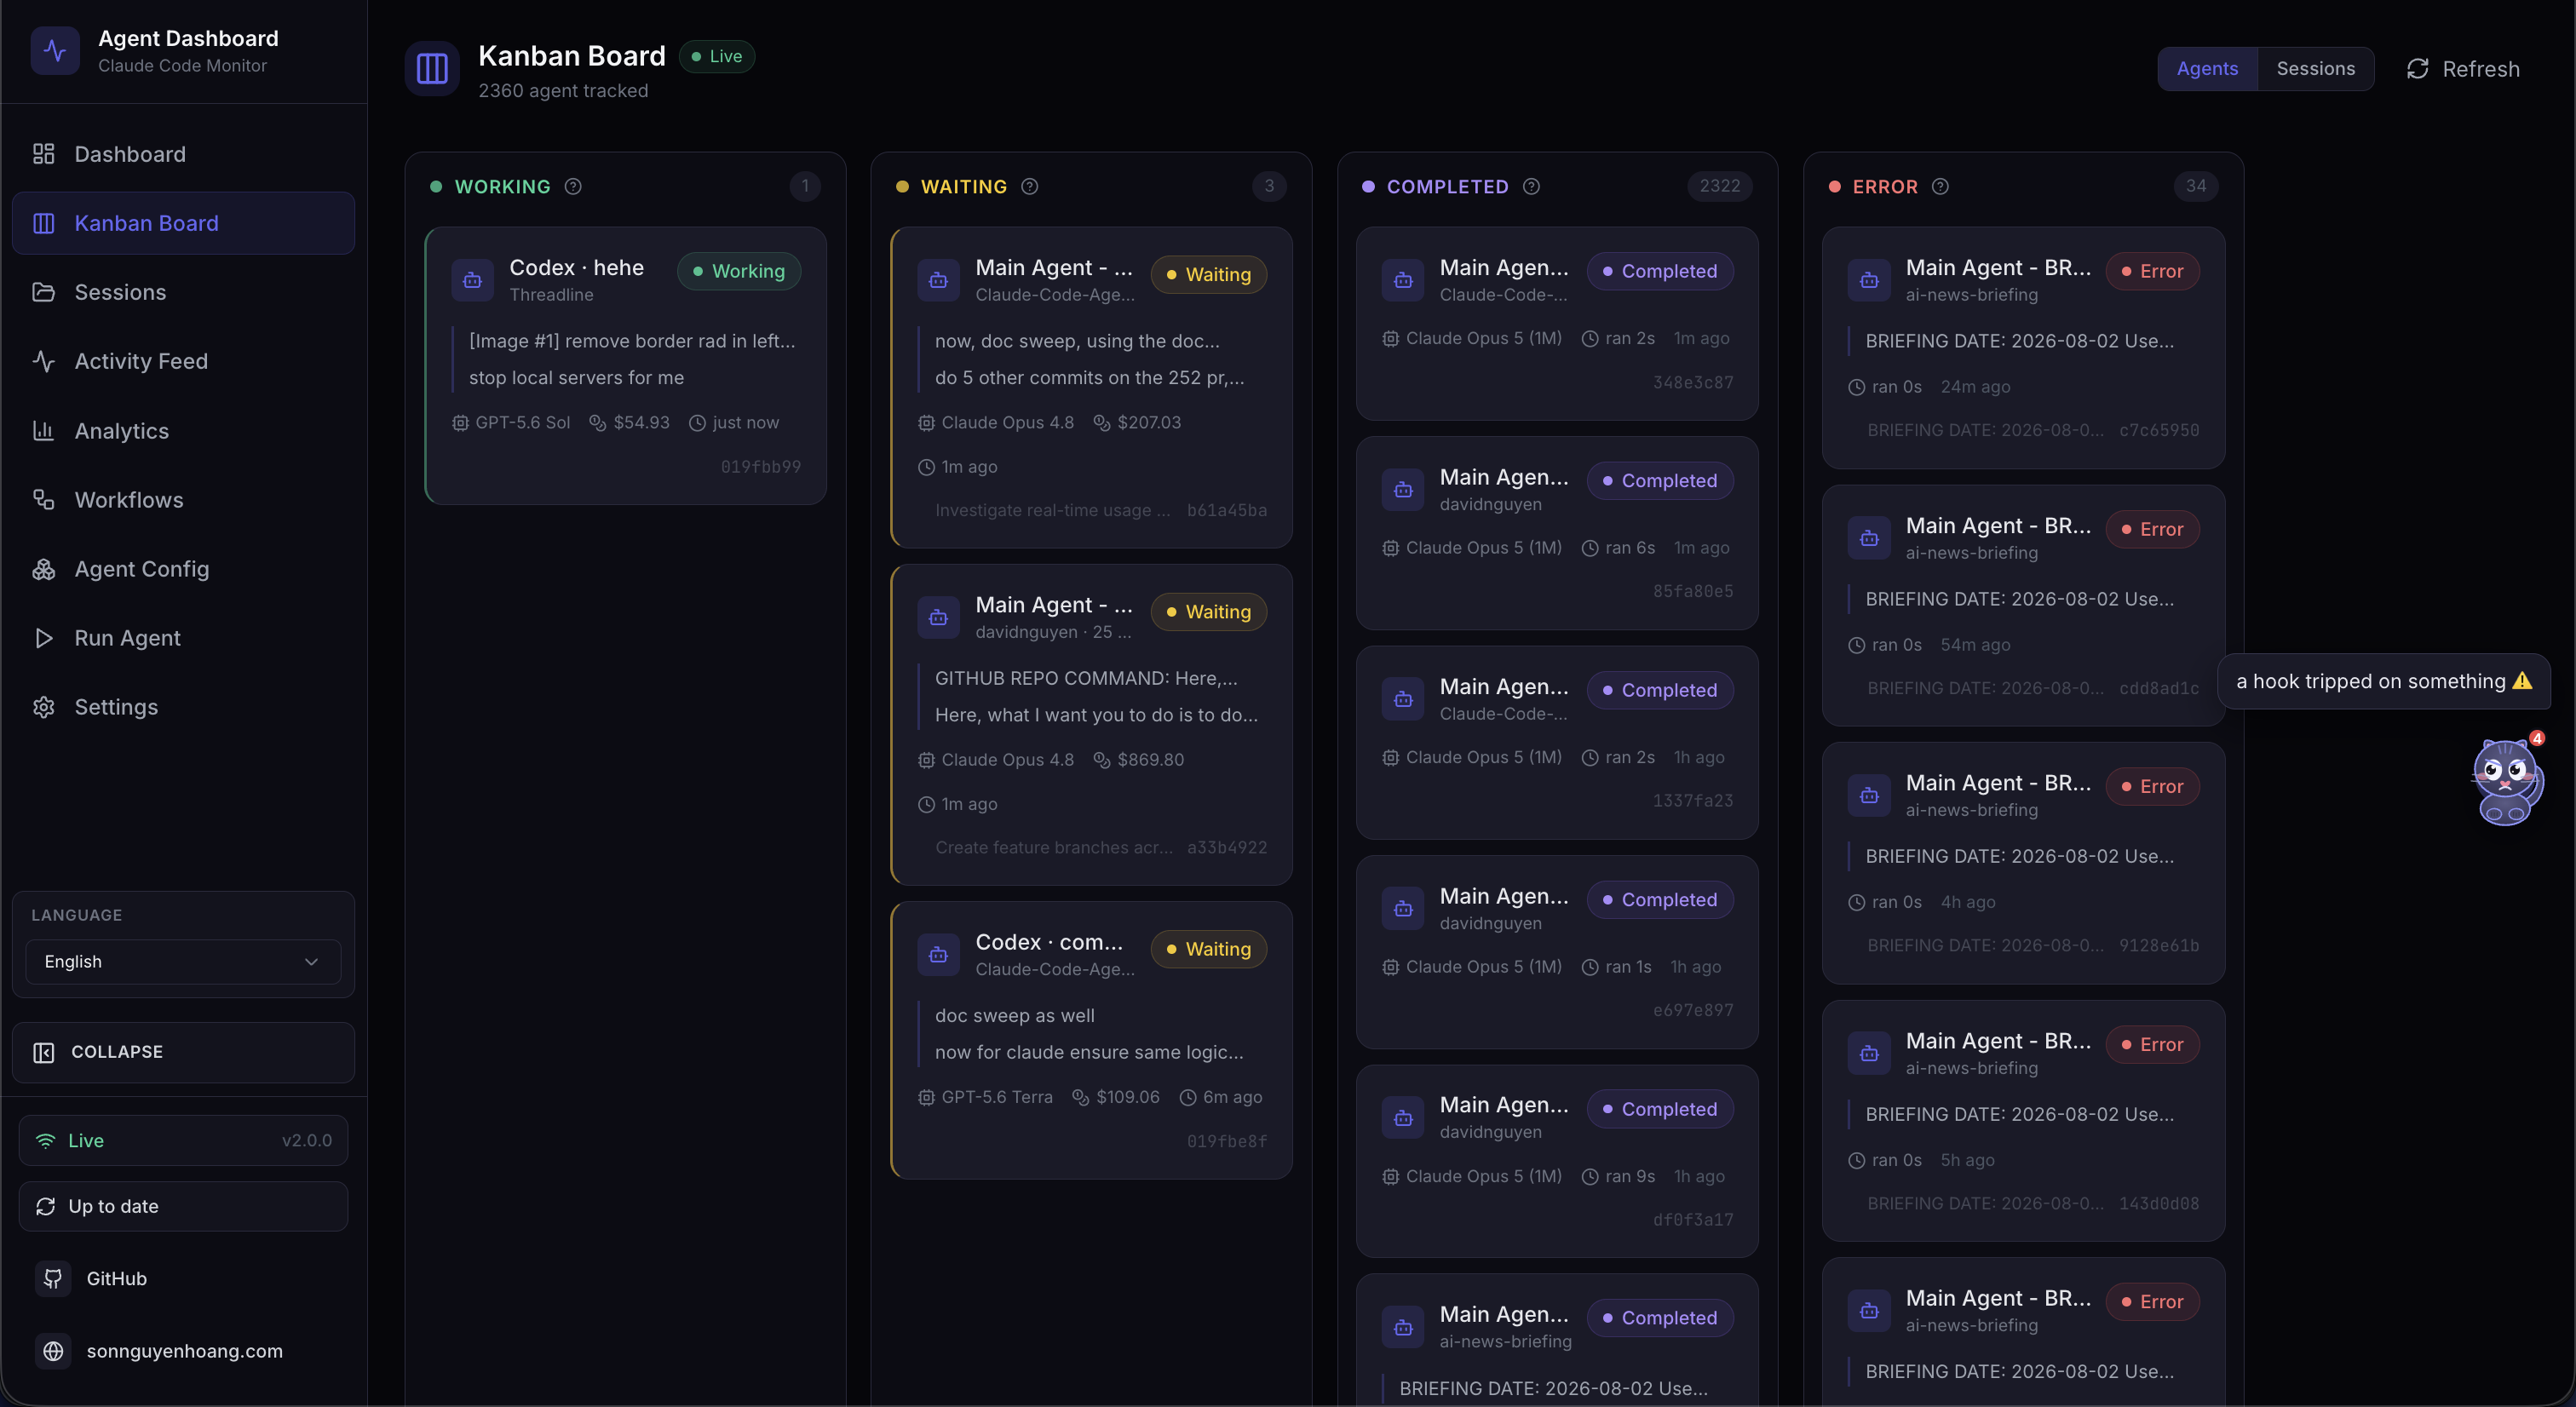
Task: Click the robot icon on Codex hehe card
Action: [472, 280]
